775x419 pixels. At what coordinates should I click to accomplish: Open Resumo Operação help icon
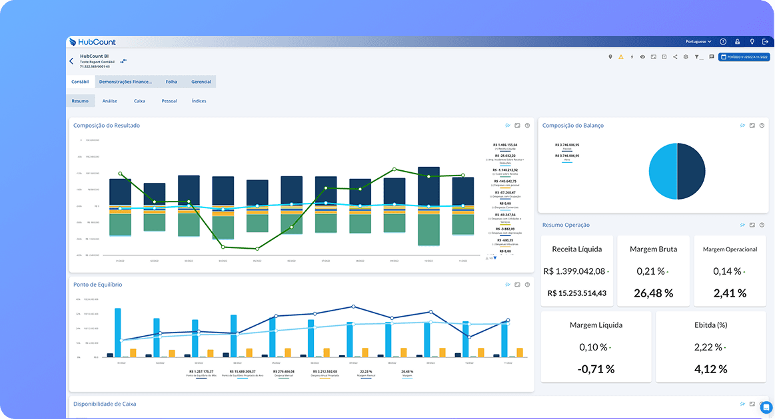762,225
